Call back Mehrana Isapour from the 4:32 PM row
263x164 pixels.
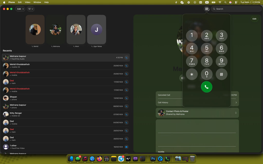click(x=126, y=58)
